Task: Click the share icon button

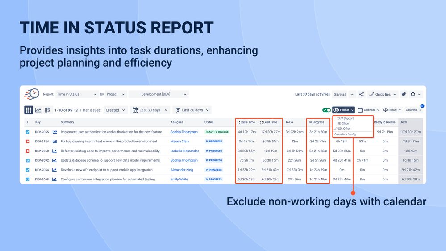Action: pyautogui.click(x=361, y=94)
